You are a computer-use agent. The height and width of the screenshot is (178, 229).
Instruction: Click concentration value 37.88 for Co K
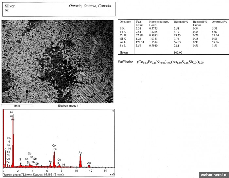tap(139, 35)
